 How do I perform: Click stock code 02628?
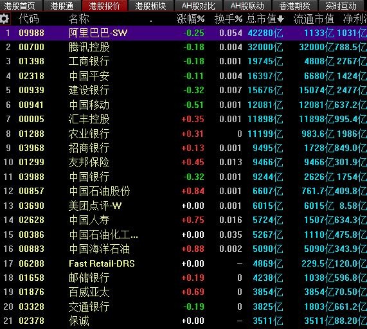point(31,220)
